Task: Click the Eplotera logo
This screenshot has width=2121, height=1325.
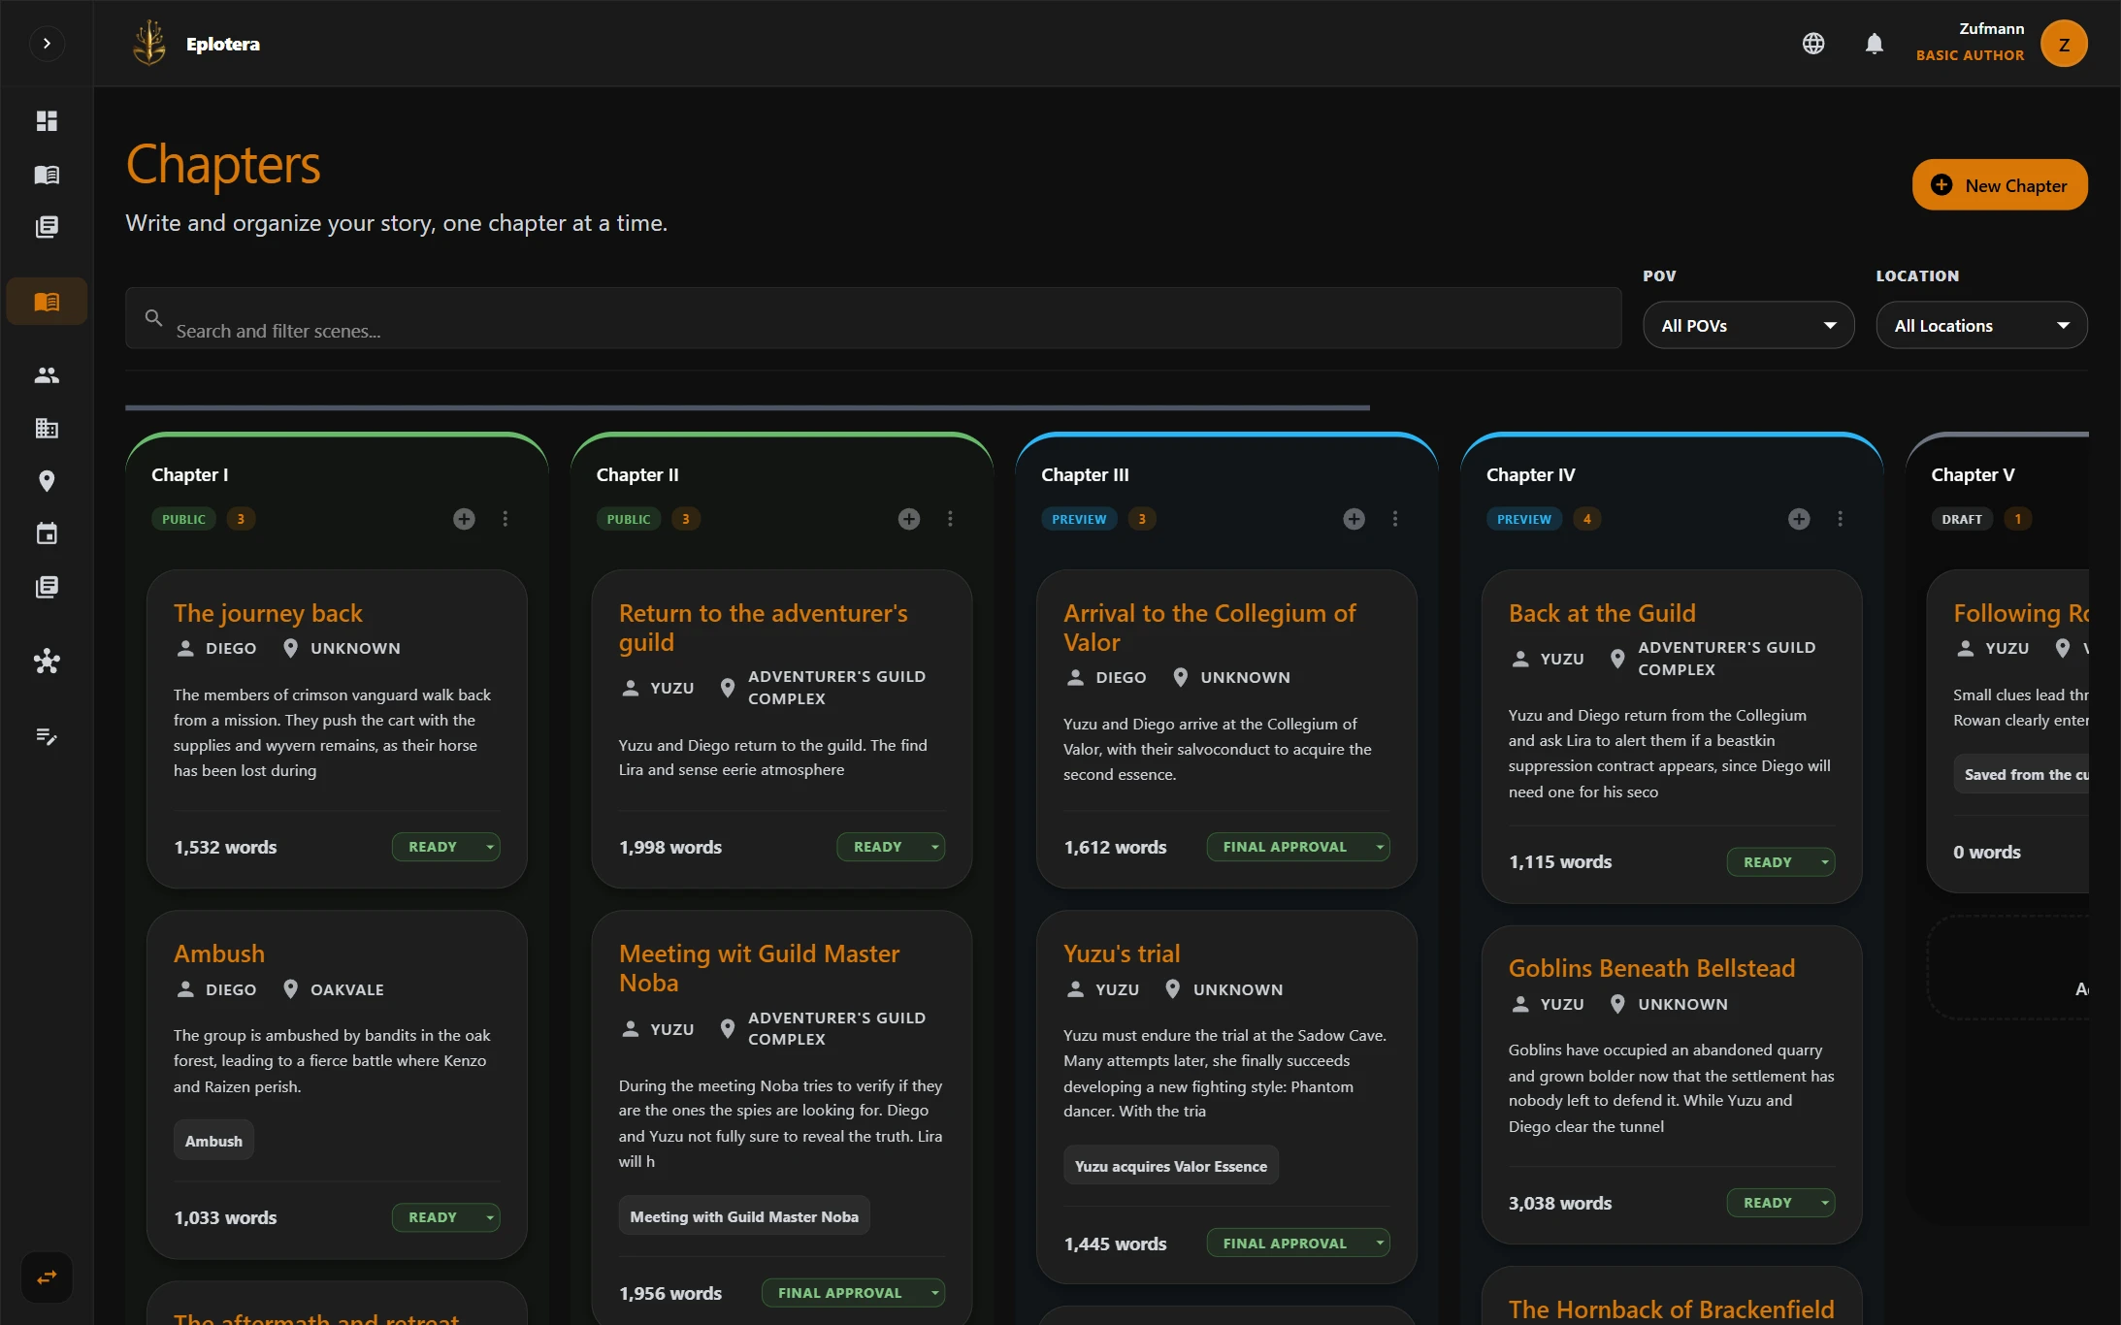Action: coord(149,44)
